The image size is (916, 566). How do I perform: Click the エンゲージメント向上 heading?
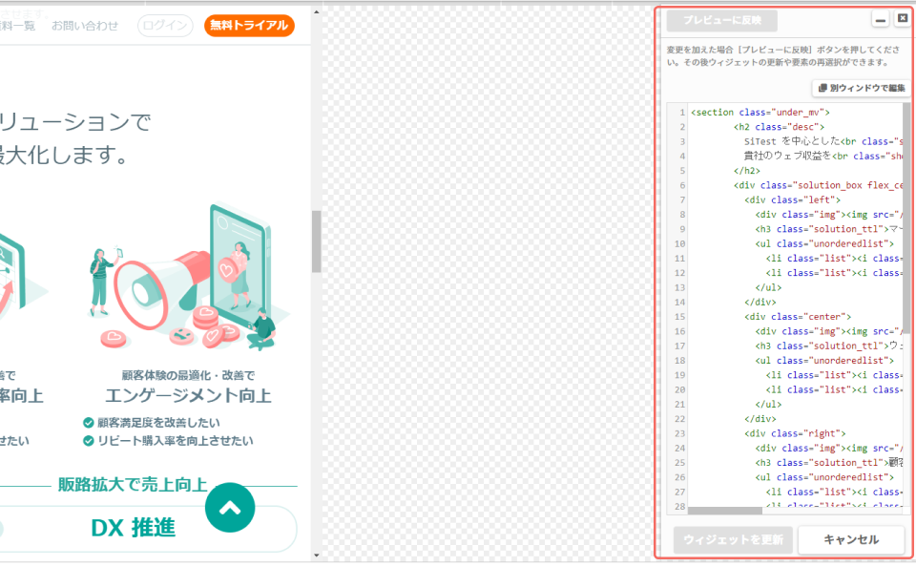pos(188,396)
